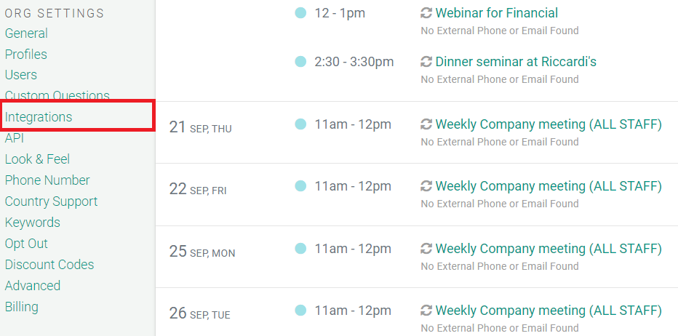The height and width of the screenshot is (336, 678).
Task: Open the Webinar for Financial event
Action: pyautogui.click(x=496, y=13)
